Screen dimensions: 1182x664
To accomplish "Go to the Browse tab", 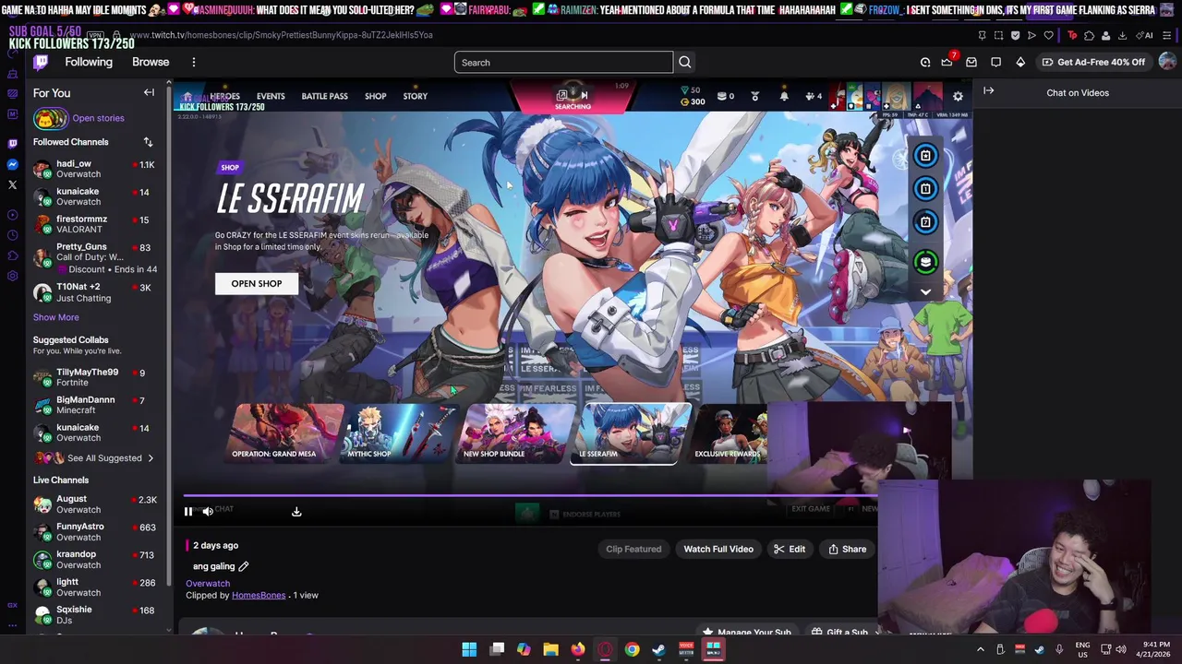I will pyautogui.click(x=151, y=62).
